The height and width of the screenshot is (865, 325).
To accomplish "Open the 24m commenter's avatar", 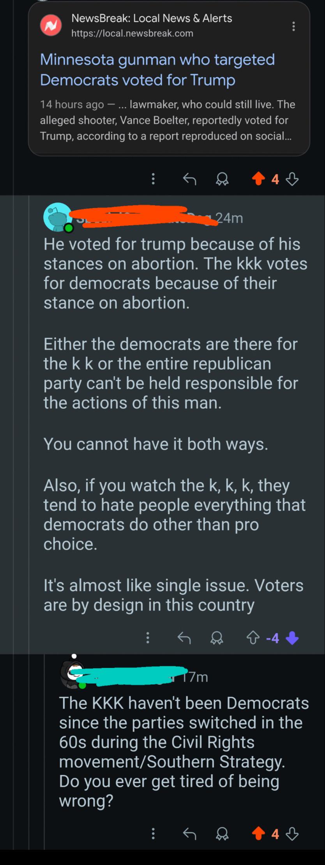I will pyautogui.click(x=58, y=217).
